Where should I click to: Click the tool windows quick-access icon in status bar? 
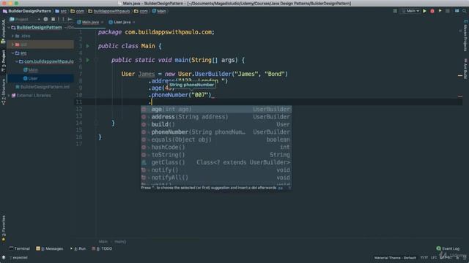coord(4,257)
